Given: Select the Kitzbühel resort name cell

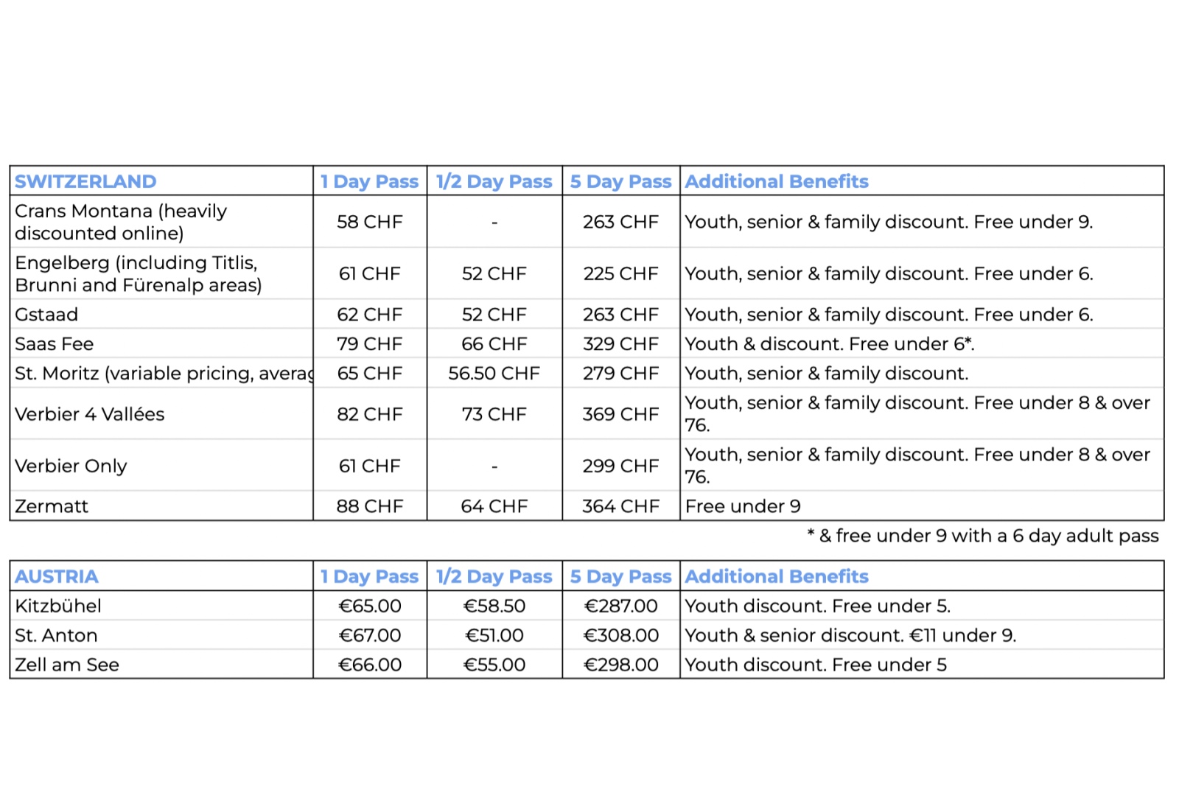Looking at the screenshot, I should click(58, 606).
